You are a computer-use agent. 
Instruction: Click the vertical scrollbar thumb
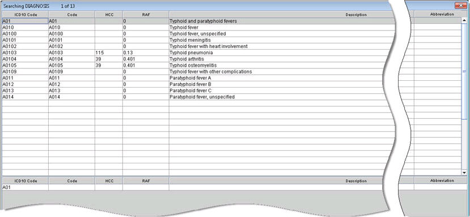(x=464, y=72)
